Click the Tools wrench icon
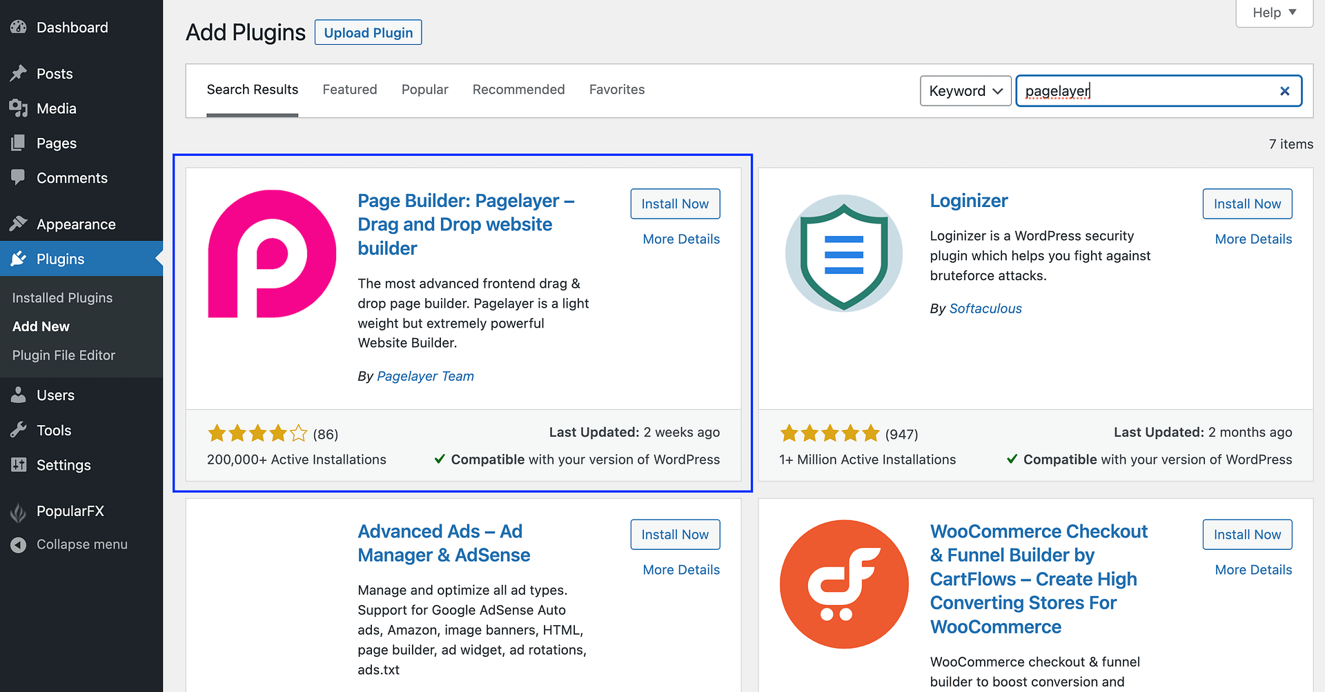Image resolution: width=1325 pixels, height=692 pixels. point(19,430)
